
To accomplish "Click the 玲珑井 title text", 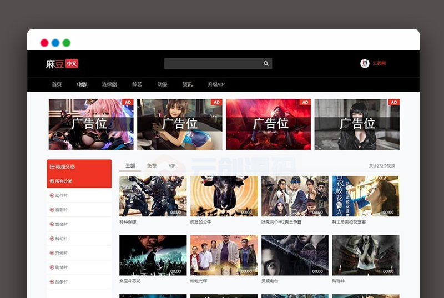I will [339, 281].
